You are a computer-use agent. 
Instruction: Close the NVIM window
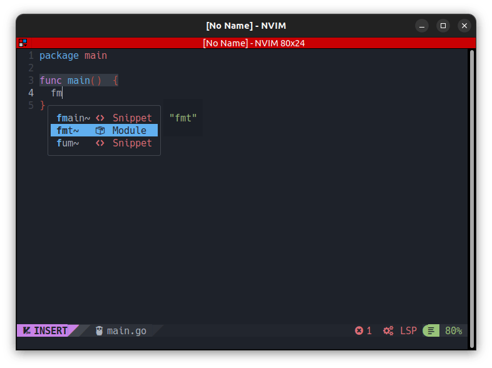[464, 26]
